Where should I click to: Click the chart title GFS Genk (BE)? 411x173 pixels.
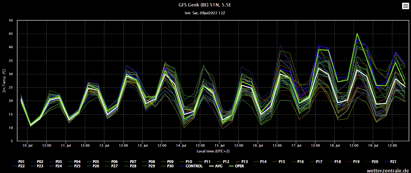[x=205, y=5]
